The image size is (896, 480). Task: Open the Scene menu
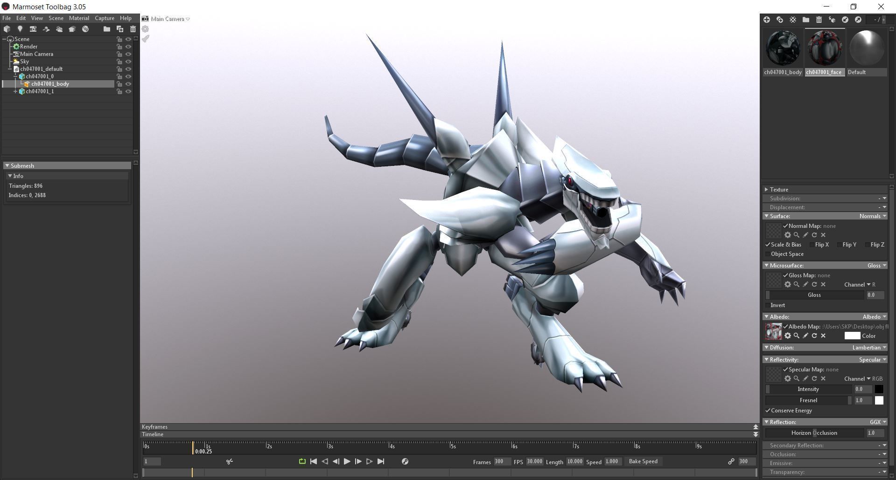pos(56,18)
